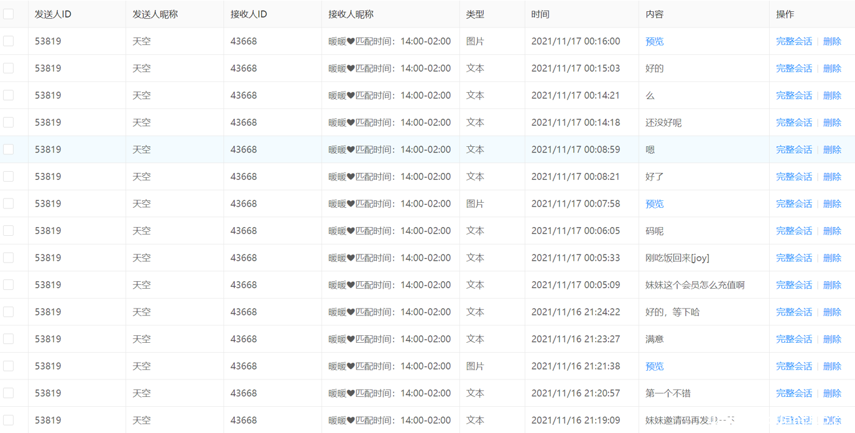Viewport: 855px width, 433px height.
Task: Delete the 好的，等下哈 message
Action: point(832,312)
